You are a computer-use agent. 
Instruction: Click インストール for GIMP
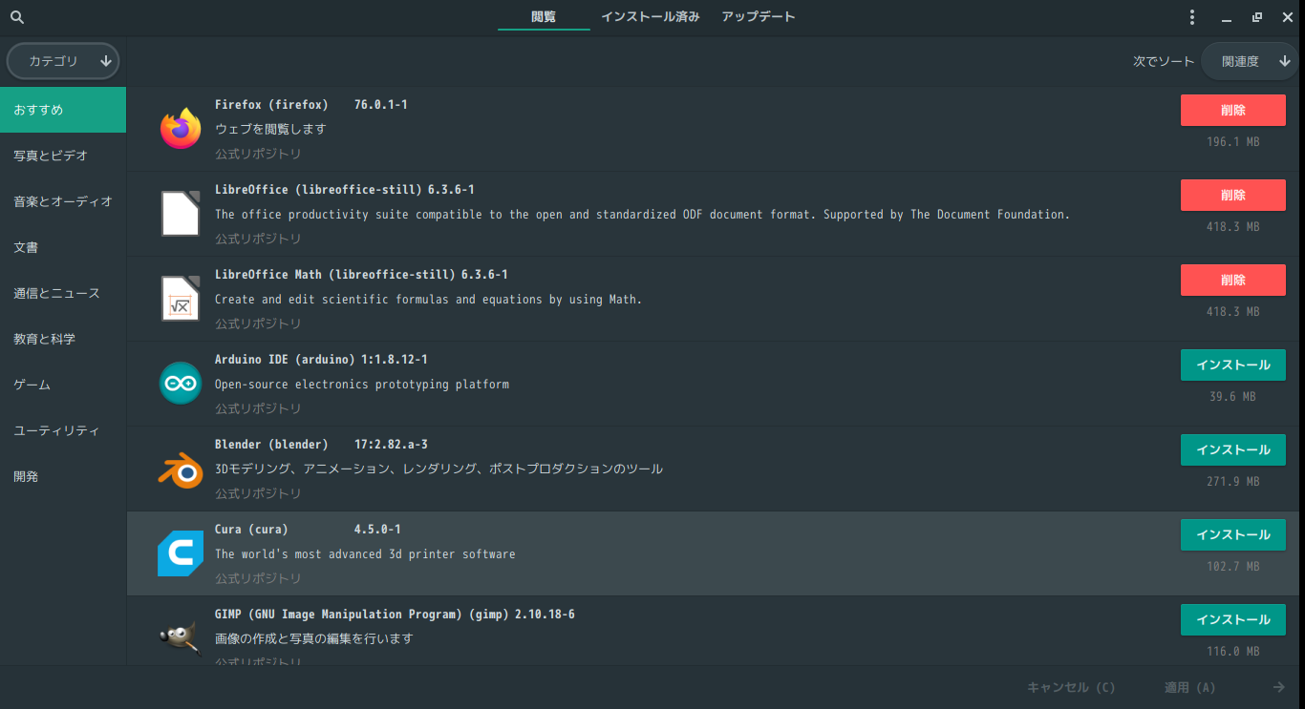pos(1233,620)
